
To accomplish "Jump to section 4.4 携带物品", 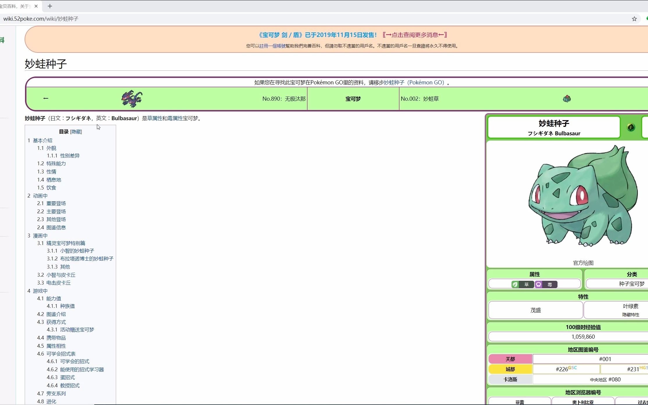I will coord(56,338).
